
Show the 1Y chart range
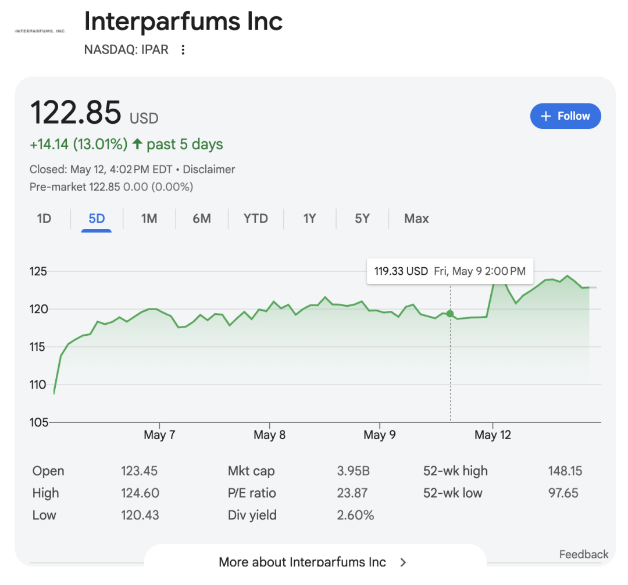click(309, 219)
